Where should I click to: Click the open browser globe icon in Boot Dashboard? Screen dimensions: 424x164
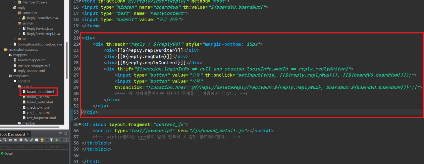coord(16,140)
